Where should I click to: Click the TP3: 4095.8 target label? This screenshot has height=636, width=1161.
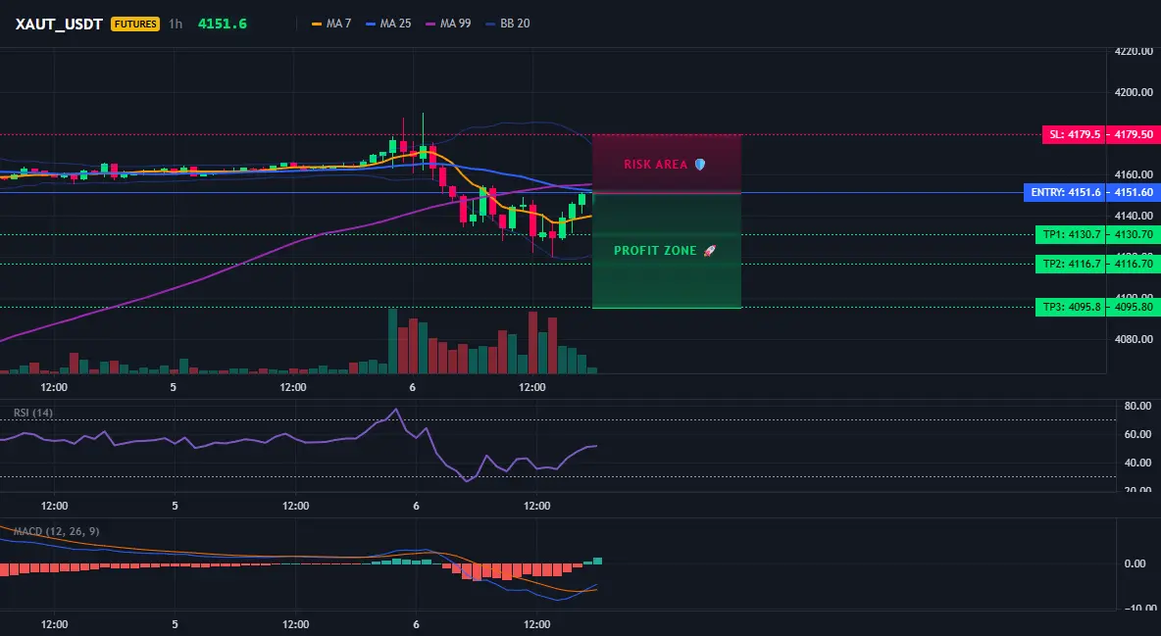click(1071, 307)
